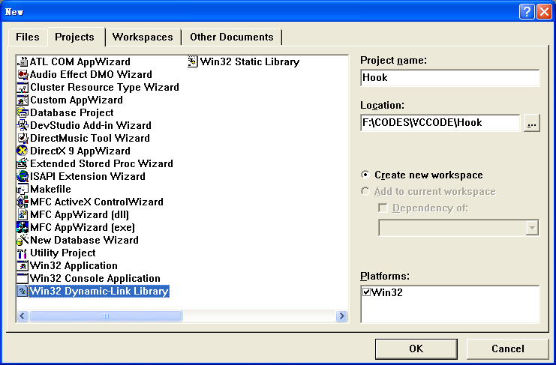This screenshot has width=556, height=365.
Task: Pick the Makefile project icon
Action: (x=23, y=189)
